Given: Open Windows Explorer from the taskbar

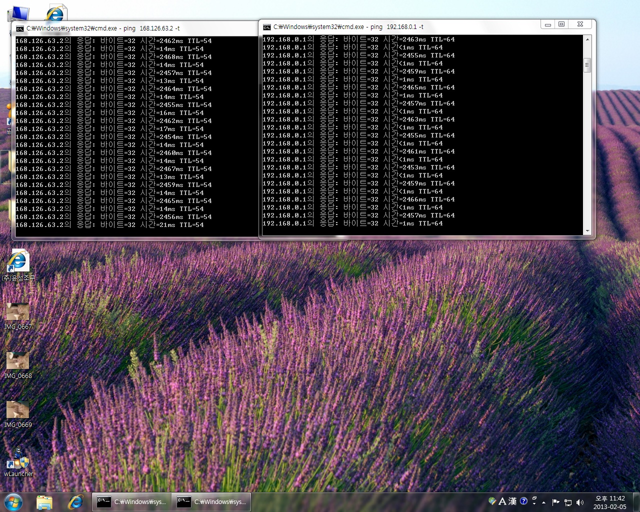Looking at the screenshot, I should [x=44, y=502].
